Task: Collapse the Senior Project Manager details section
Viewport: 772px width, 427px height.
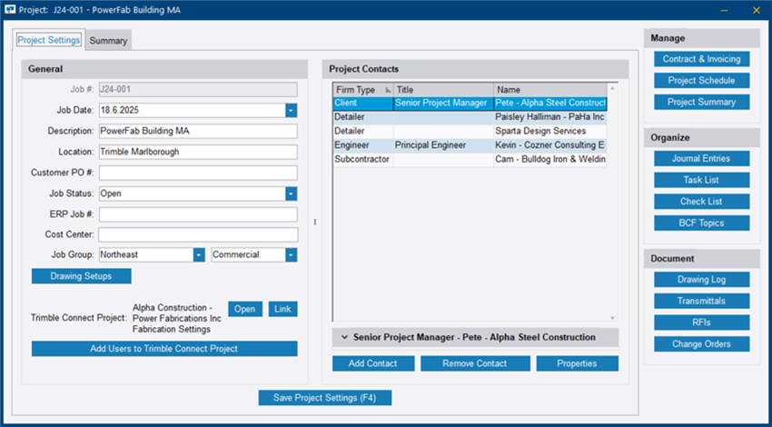Action: tap(345, 337)
